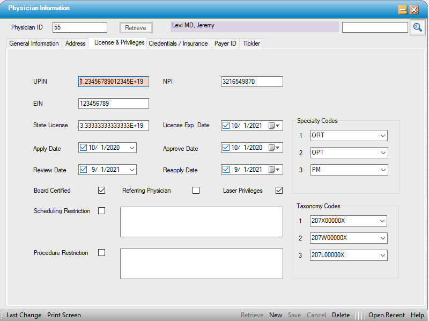Open License Exp. Date calendar picker
Viewport: 429px width, 321px height.
pos(273,126)
